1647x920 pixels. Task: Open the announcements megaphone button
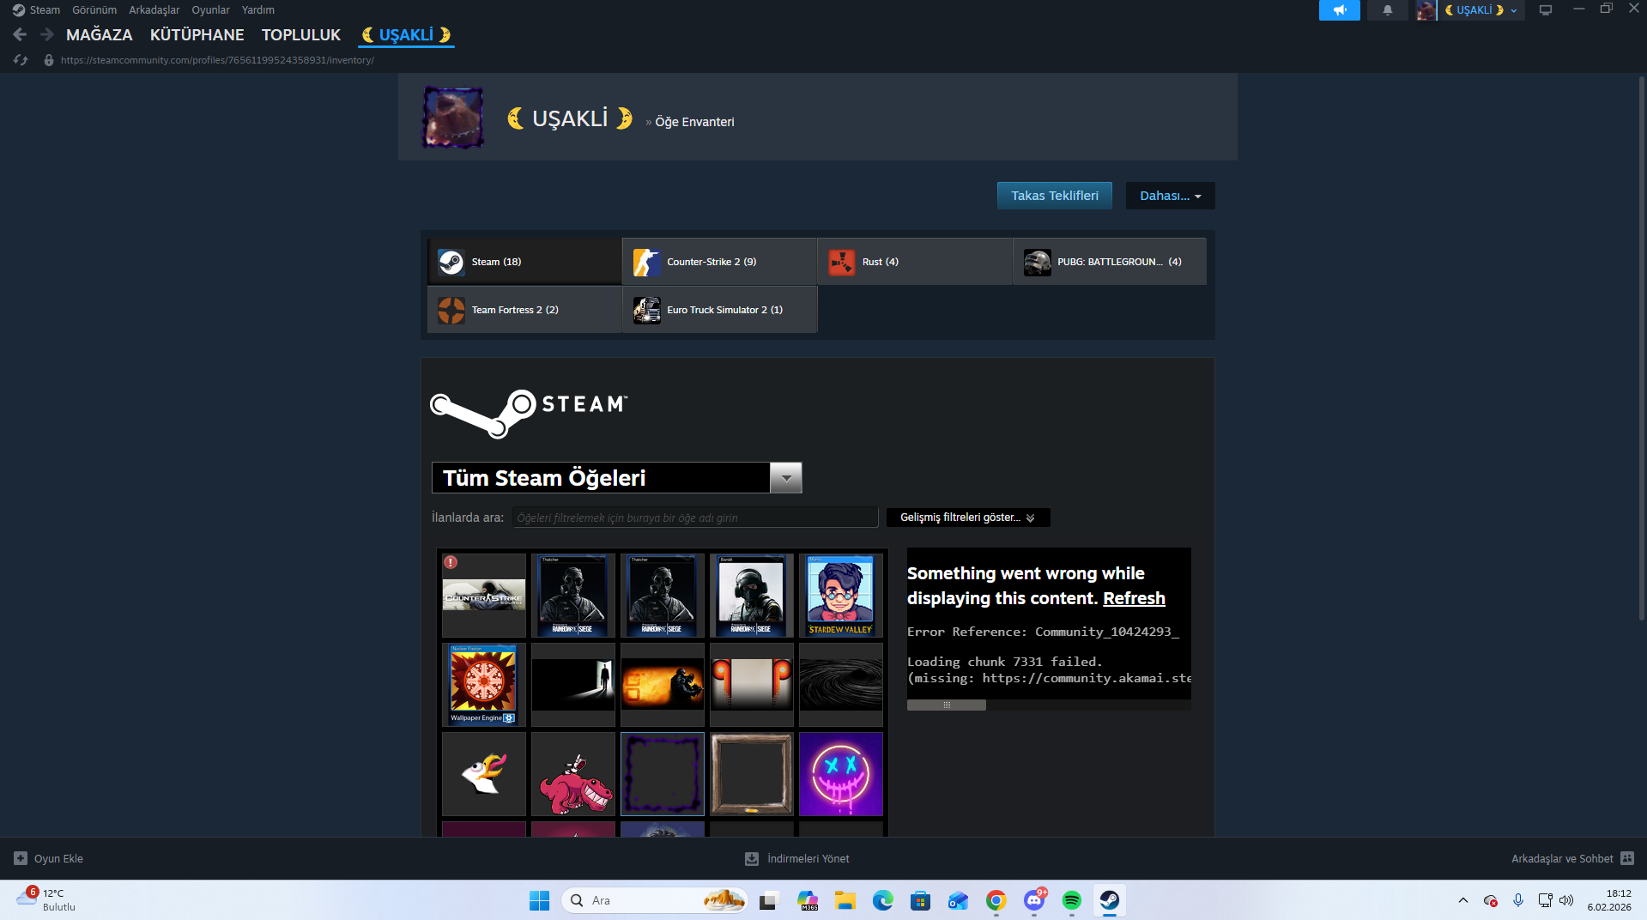pos(1339,10)
